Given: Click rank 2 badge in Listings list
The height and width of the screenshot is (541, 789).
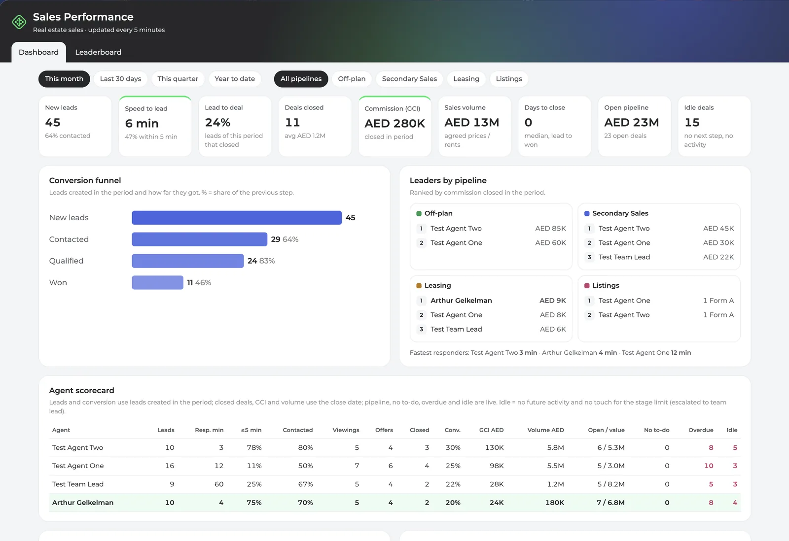Looking at the screenshot, I should click(x=589, y=315).
